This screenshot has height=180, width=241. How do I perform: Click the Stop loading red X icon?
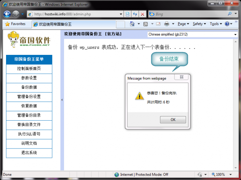point(142,14)
